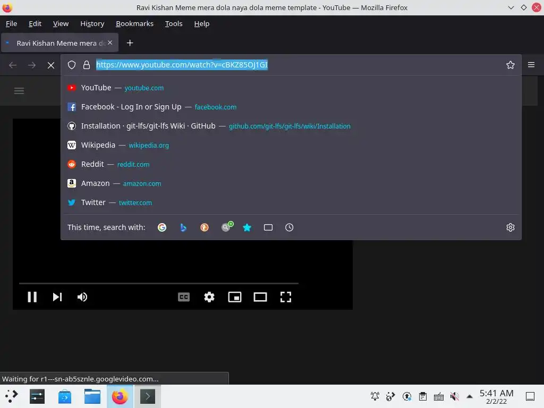The image size is (544, 408).
Task: Open the View menu
Action: [61, 23]
